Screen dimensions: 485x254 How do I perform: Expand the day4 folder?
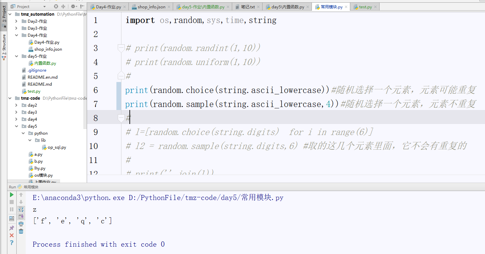tap(16, 119)
